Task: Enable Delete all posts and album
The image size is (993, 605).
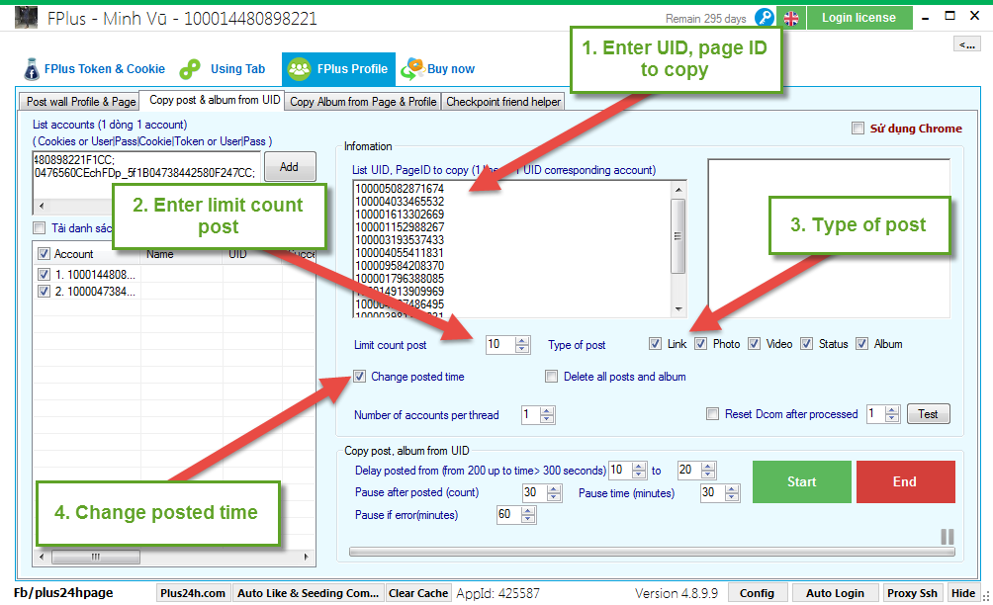Action: coord(552,377)
